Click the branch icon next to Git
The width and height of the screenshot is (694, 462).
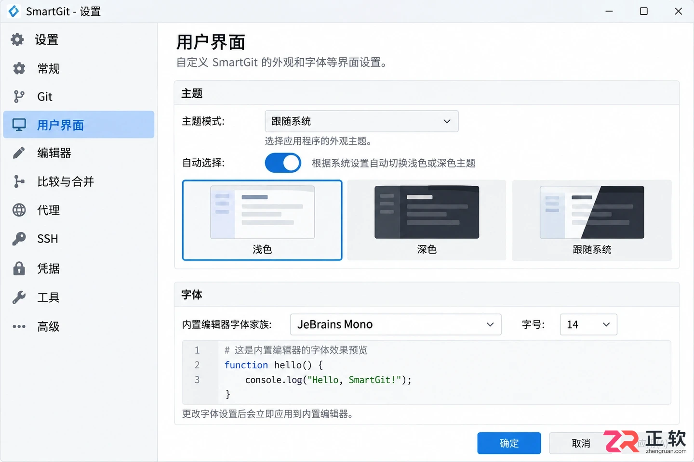tap(19, 97)
